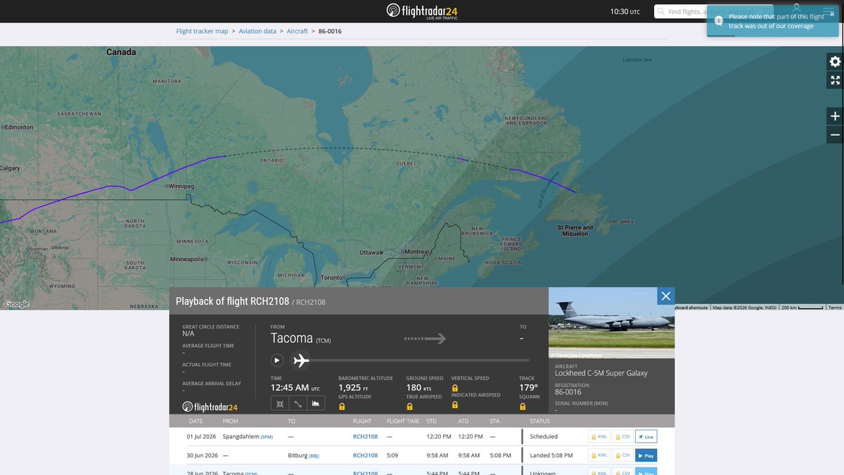The image size is (844, 475).
Task: Click the Lockheed C-5M Super Galaxy text
Action: pos(601,373)
